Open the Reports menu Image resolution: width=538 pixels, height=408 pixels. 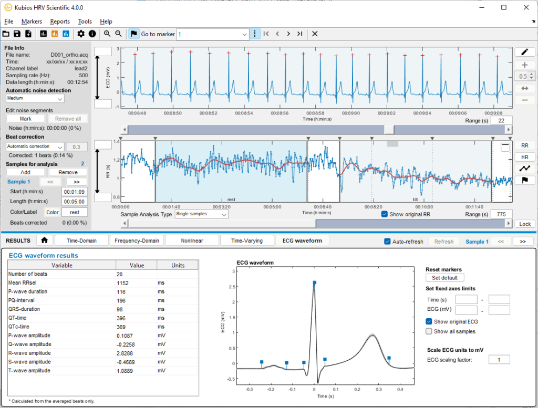(x=60, y=21)
